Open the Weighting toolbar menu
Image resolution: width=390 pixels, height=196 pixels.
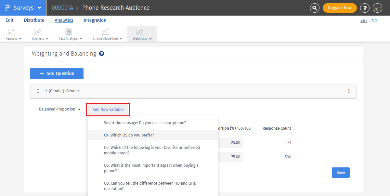tap(142, 34)
